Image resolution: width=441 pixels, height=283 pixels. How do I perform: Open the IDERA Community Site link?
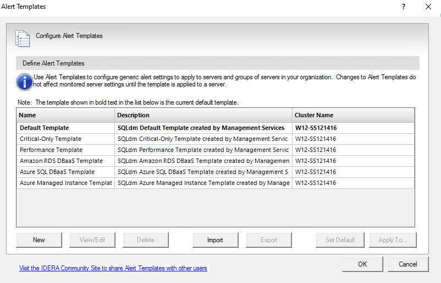pos(113,268)
